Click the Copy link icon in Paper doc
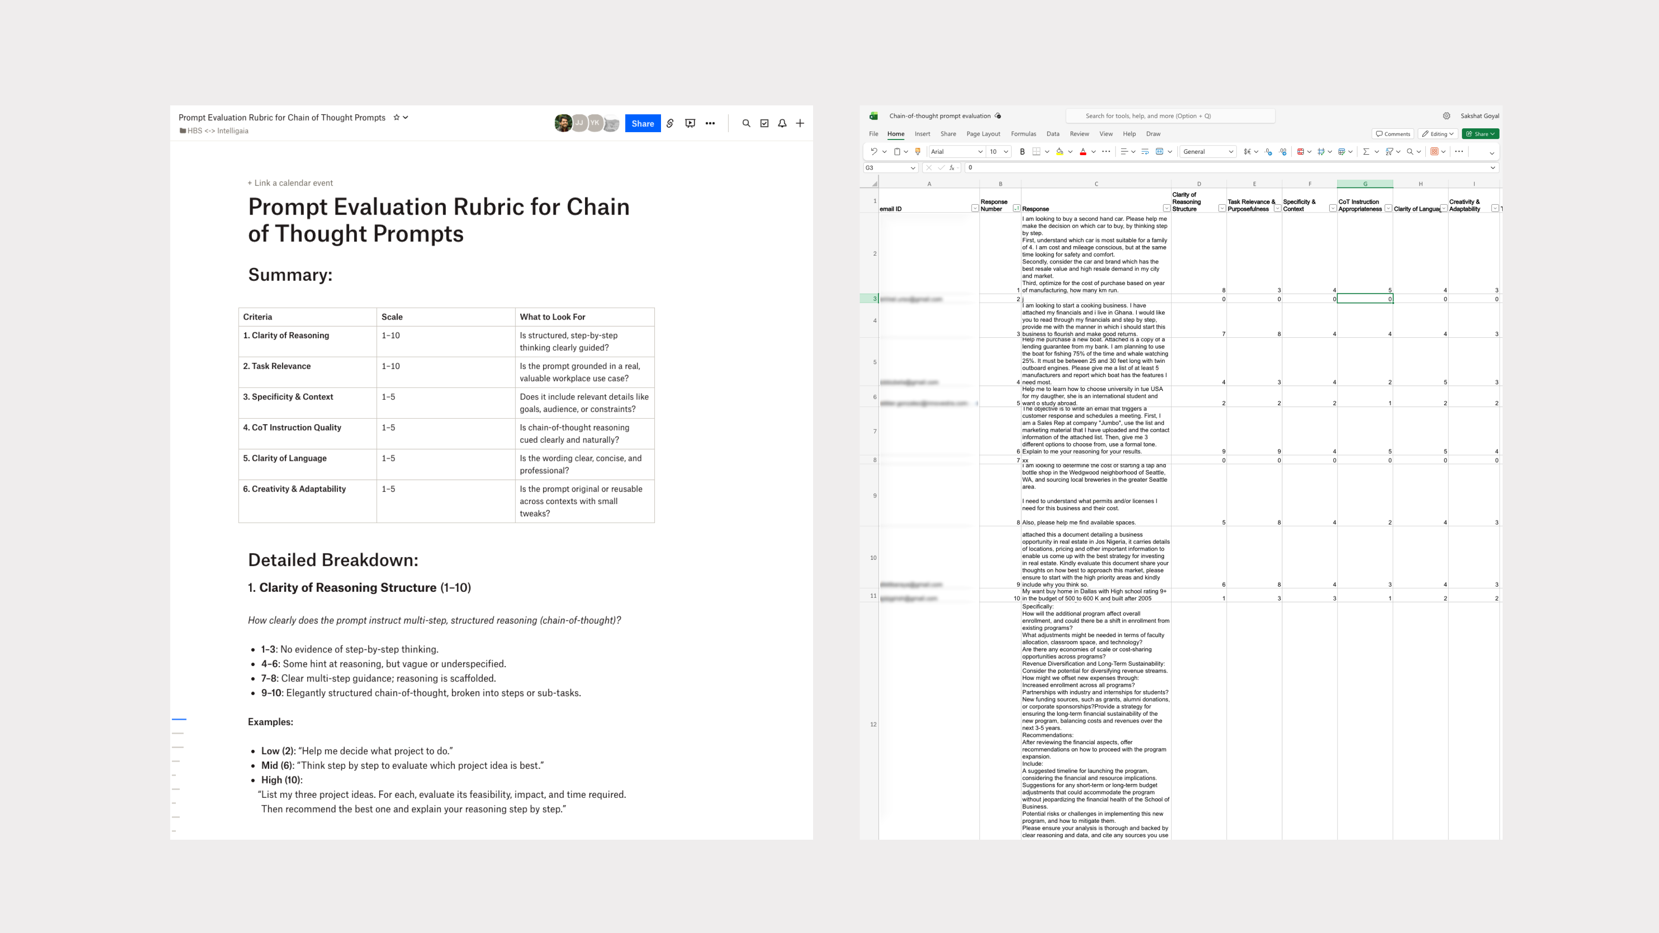This screenshot has height=933, width=1659. pos(670,123)
